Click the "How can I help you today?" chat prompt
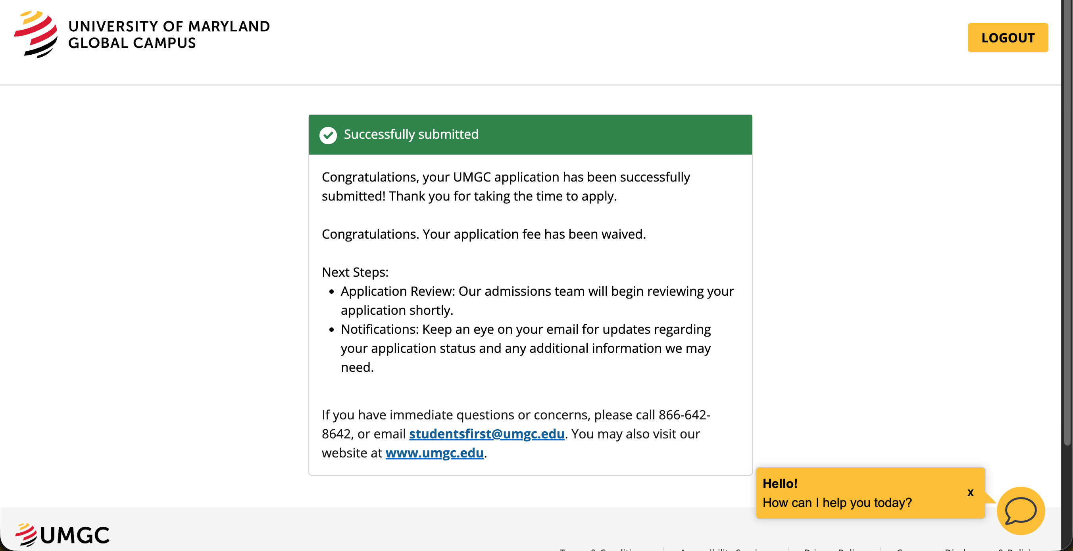Screen dimensions: 1073x551 [x=837, y=503]
